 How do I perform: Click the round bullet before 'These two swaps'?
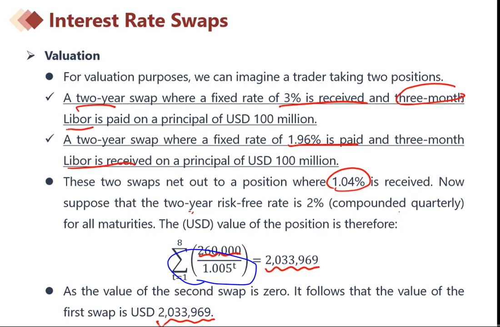49,181
